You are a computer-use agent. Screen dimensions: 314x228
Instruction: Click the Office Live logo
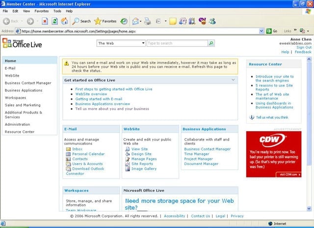click(x=22, y=43)
